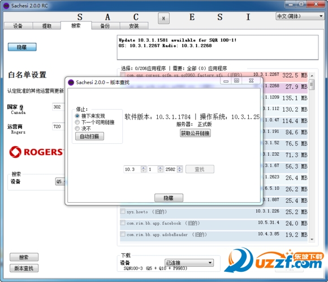This screenshot has height=282, width=328.
Task: Click the application list scroll down arrow
Action: [x=312, y=240]
